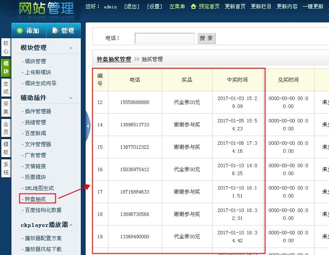
Task: Click the admin username text
Action: point(110,7)
